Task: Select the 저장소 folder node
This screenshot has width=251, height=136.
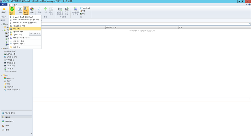Action: 6,75
